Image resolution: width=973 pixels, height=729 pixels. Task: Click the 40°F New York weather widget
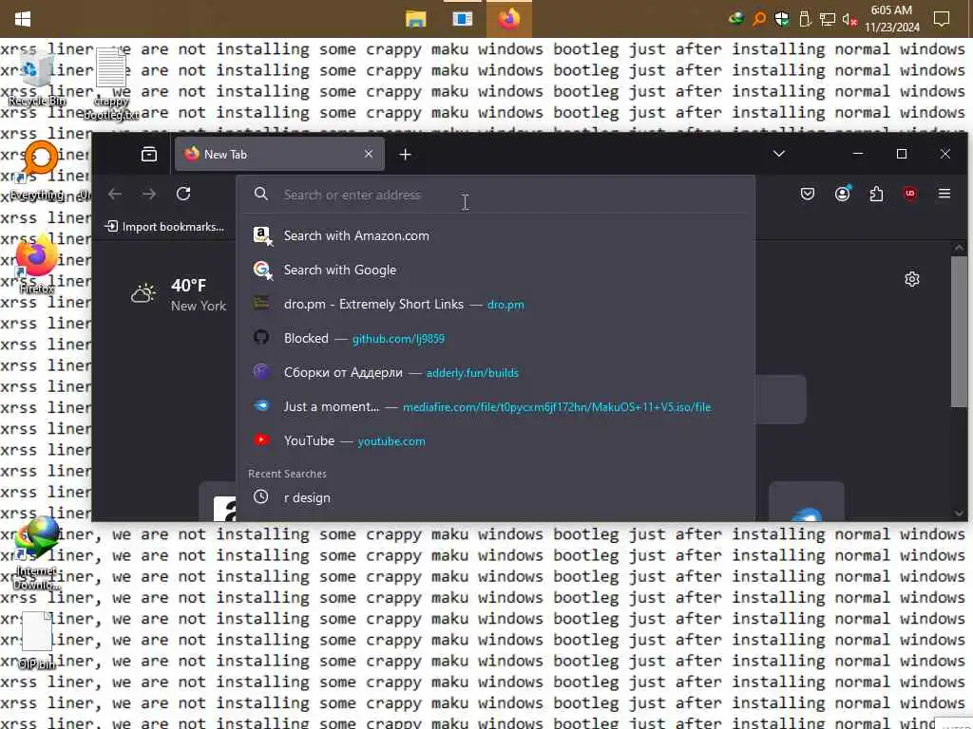pos(179,294)
